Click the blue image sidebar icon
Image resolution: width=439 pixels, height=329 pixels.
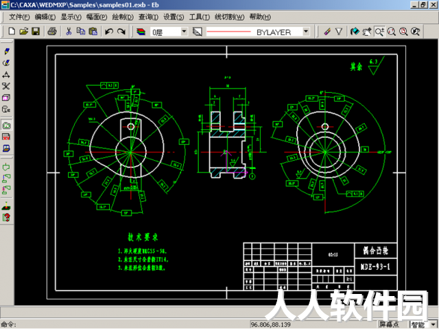[x=6, y=148]
